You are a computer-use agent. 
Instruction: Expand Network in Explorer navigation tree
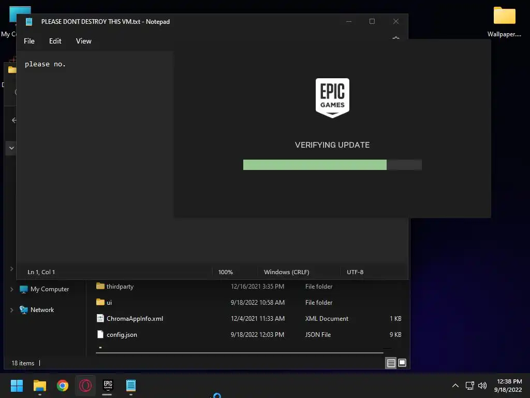coord(12,310)
